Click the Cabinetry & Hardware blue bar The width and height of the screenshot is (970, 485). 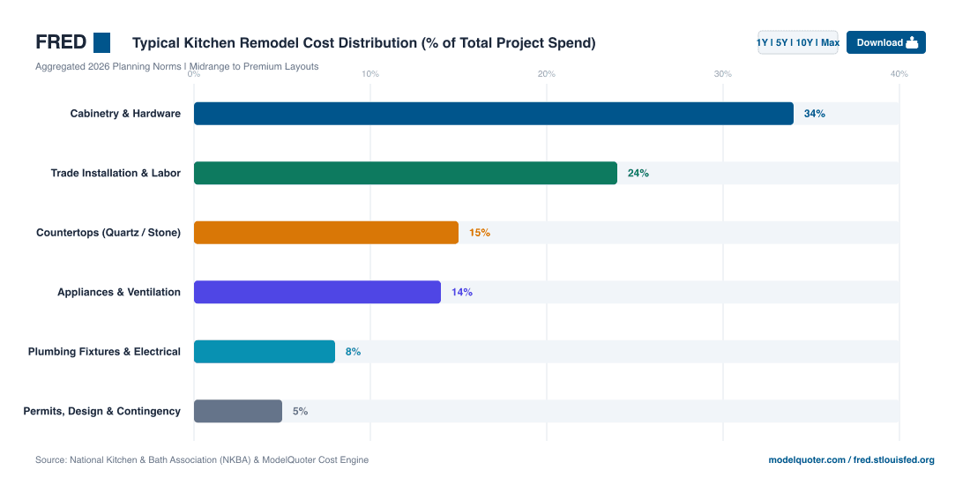494,114
